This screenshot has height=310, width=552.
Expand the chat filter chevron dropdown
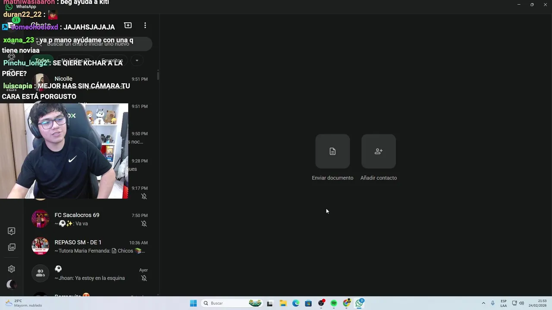tap(137, 60)
